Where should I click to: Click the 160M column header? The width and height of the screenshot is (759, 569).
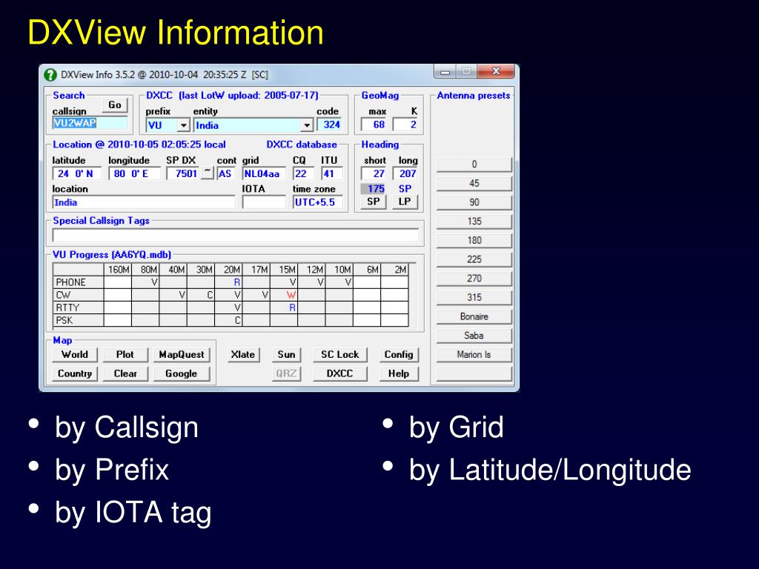pos(118,270)
